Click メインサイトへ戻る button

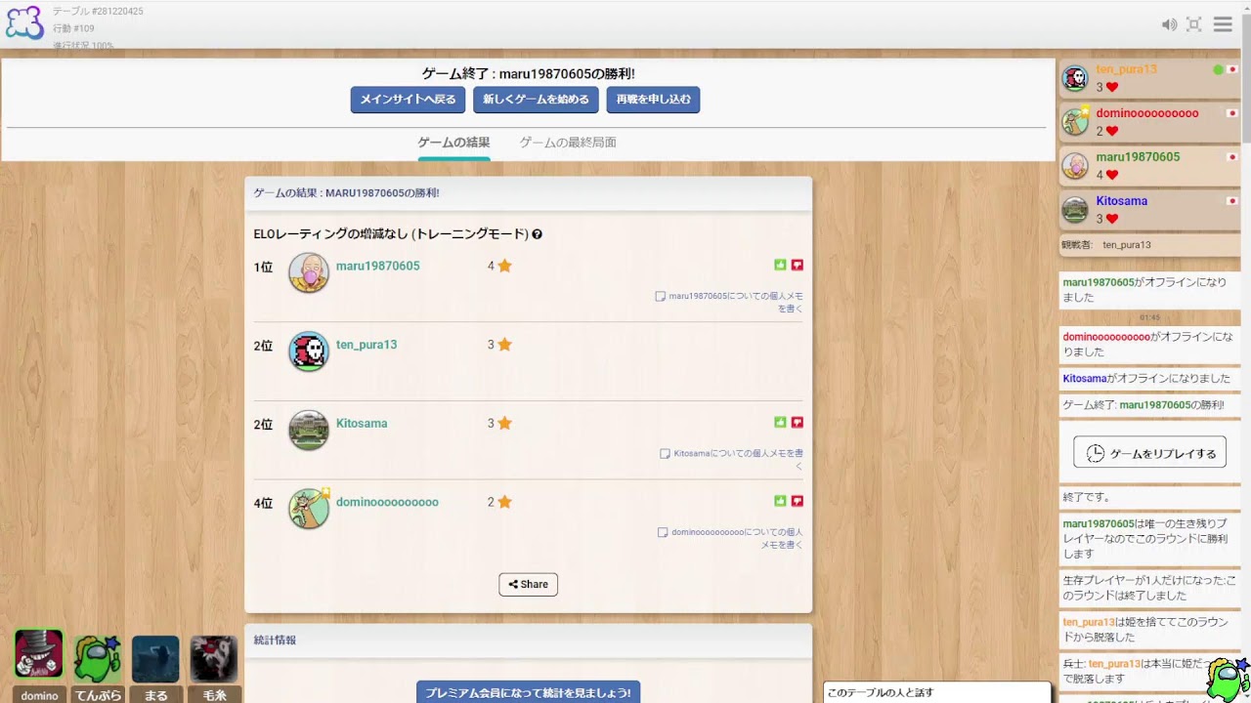(409, 100)
